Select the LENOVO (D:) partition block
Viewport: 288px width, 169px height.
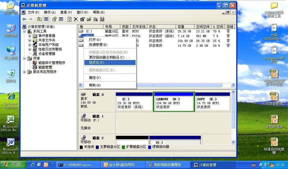174,103
